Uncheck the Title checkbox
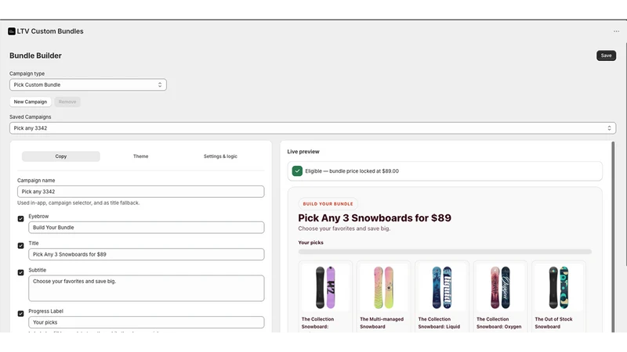 (x=21, y=246)
